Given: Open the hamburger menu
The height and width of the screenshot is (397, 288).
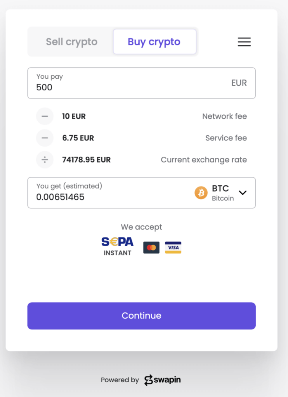Looking at the screenshot, I should coord(244,42).
